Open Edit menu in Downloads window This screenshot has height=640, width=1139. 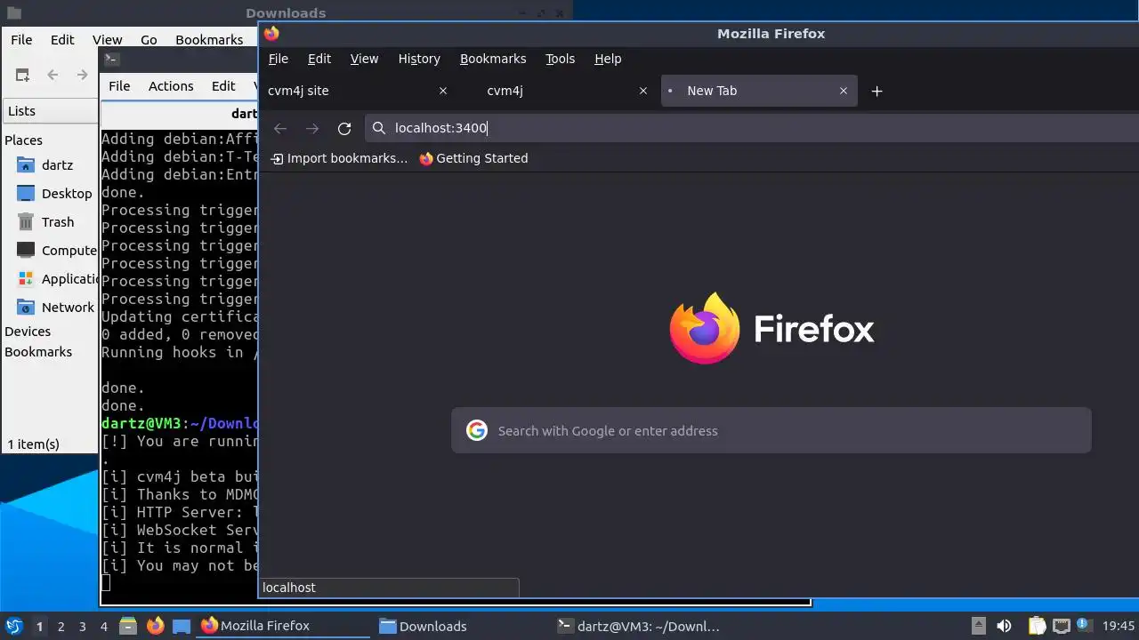pos(62,40)
